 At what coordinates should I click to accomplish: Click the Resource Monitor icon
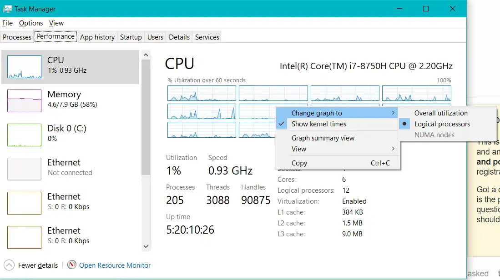(71, 265)
